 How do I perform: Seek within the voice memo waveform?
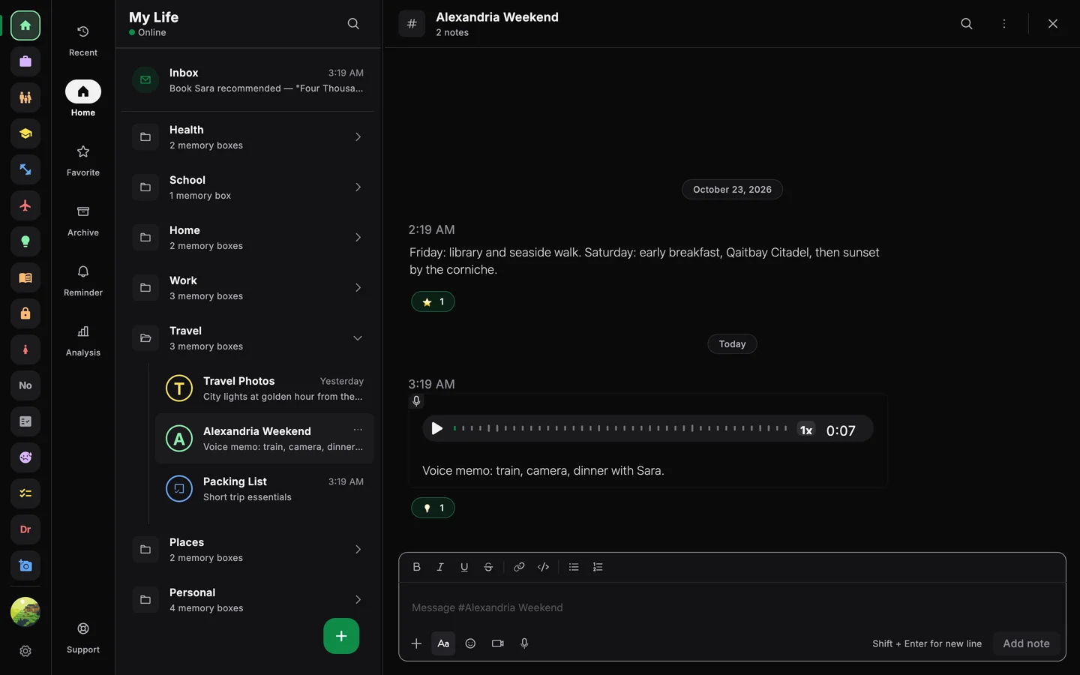[x=620, y=428]
